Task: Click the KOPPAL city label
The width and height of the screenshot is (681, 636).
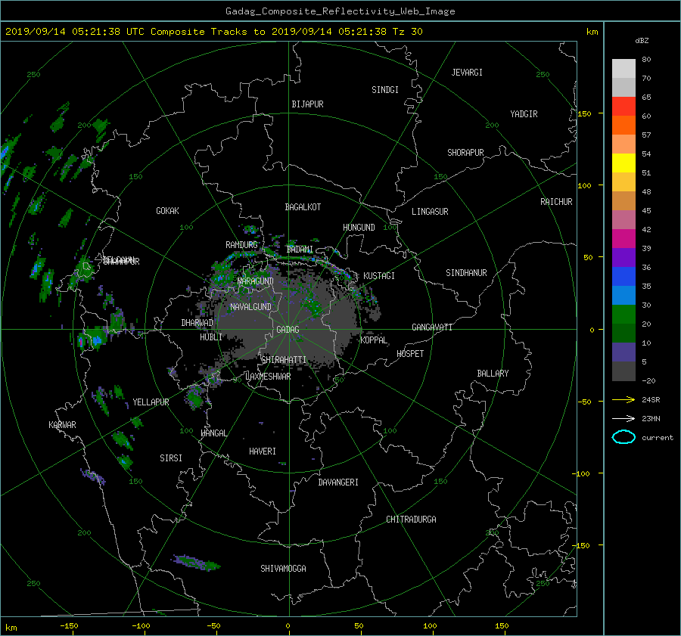Action: pos(374,340)
